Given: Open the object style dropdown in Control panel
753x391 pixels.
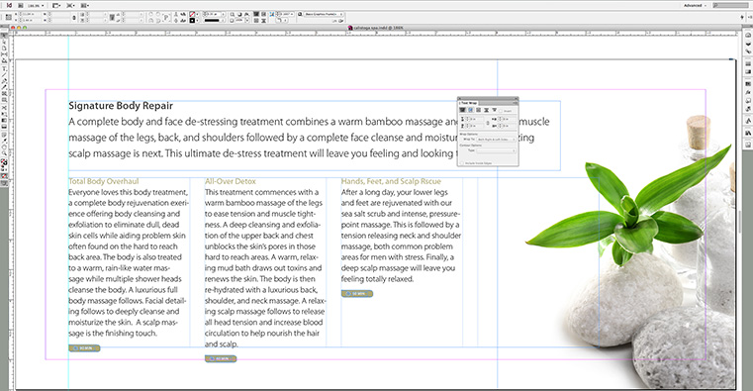Looking at the screenshot, I should (324, 14).
